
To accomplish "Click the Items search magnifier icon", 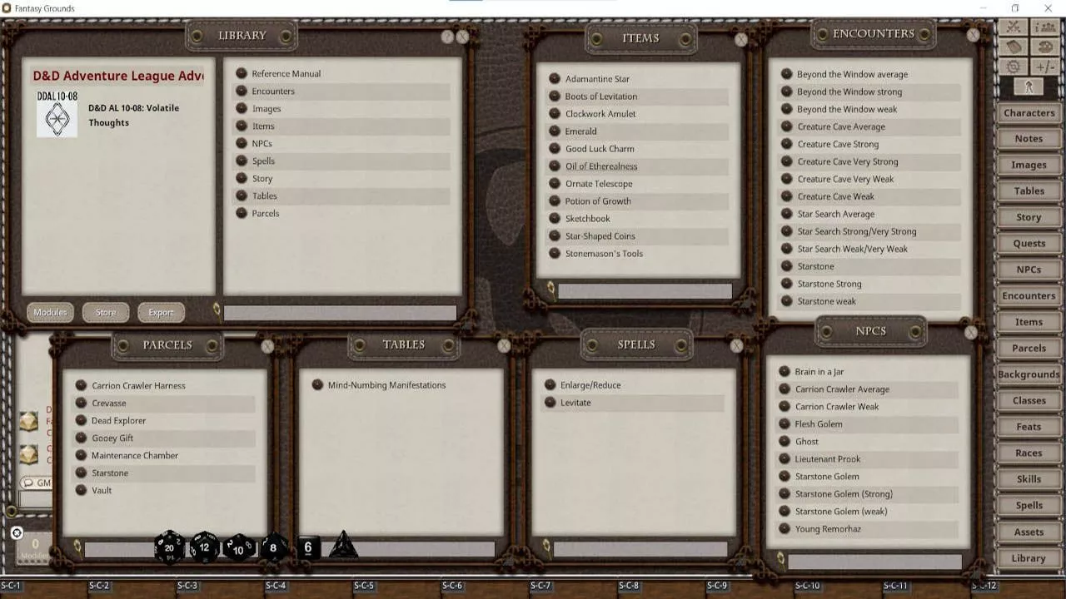I will tap(550, 289).
